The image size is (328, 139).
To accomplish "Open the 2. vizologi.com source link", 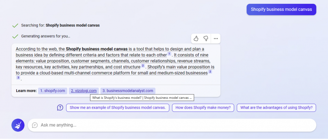I will click(84, 91).
